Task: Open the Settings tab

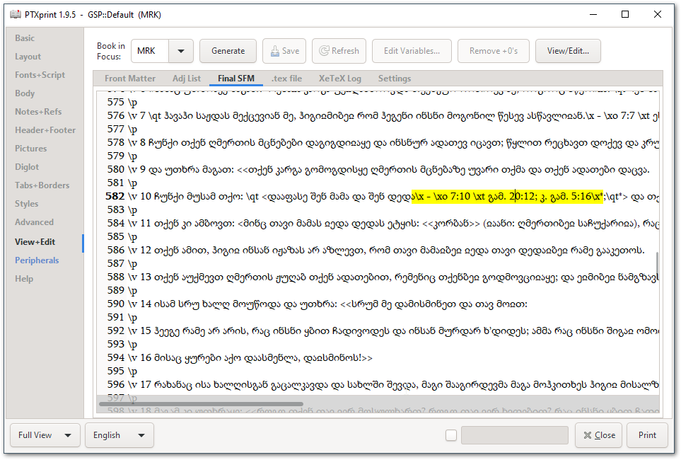Action: pos(395,79)
